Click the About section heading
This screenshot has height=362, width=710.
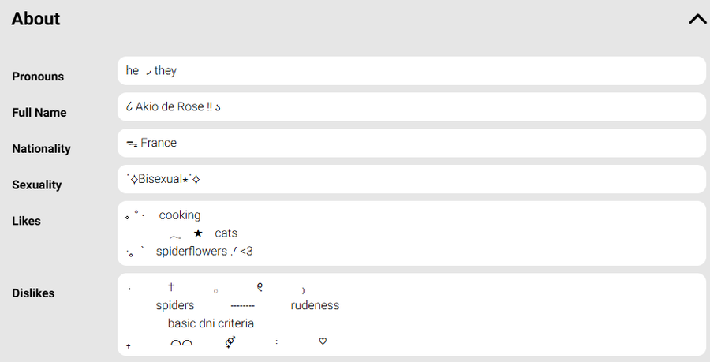point(35,20)
